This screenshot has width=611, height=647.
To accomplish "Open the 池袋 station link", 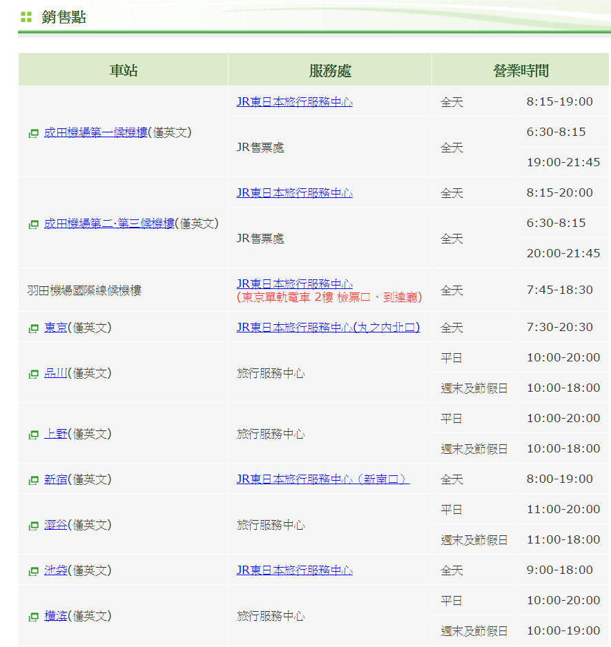I will (56, 570).
